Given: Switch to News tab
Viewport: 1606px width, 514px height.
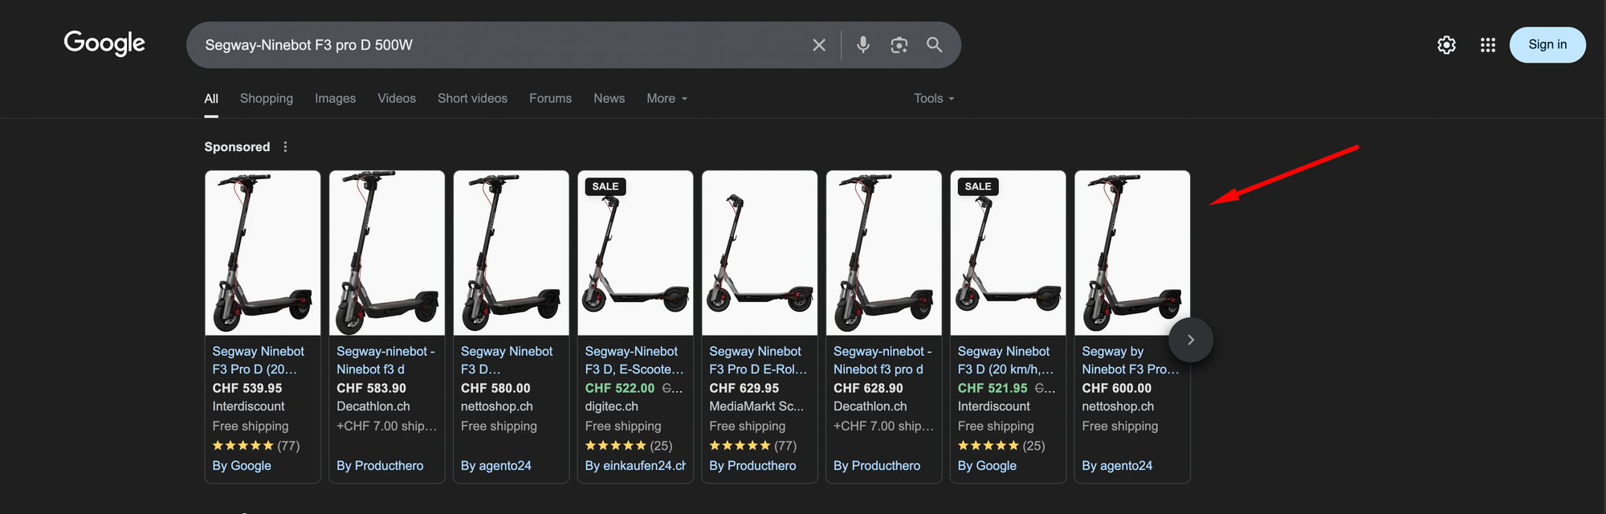Looking at the screenshot, I should click(x=609, y=98).
